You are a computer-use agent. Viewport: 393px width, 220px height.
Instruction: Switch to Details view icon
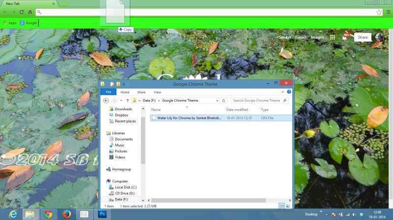click(281, 206)
